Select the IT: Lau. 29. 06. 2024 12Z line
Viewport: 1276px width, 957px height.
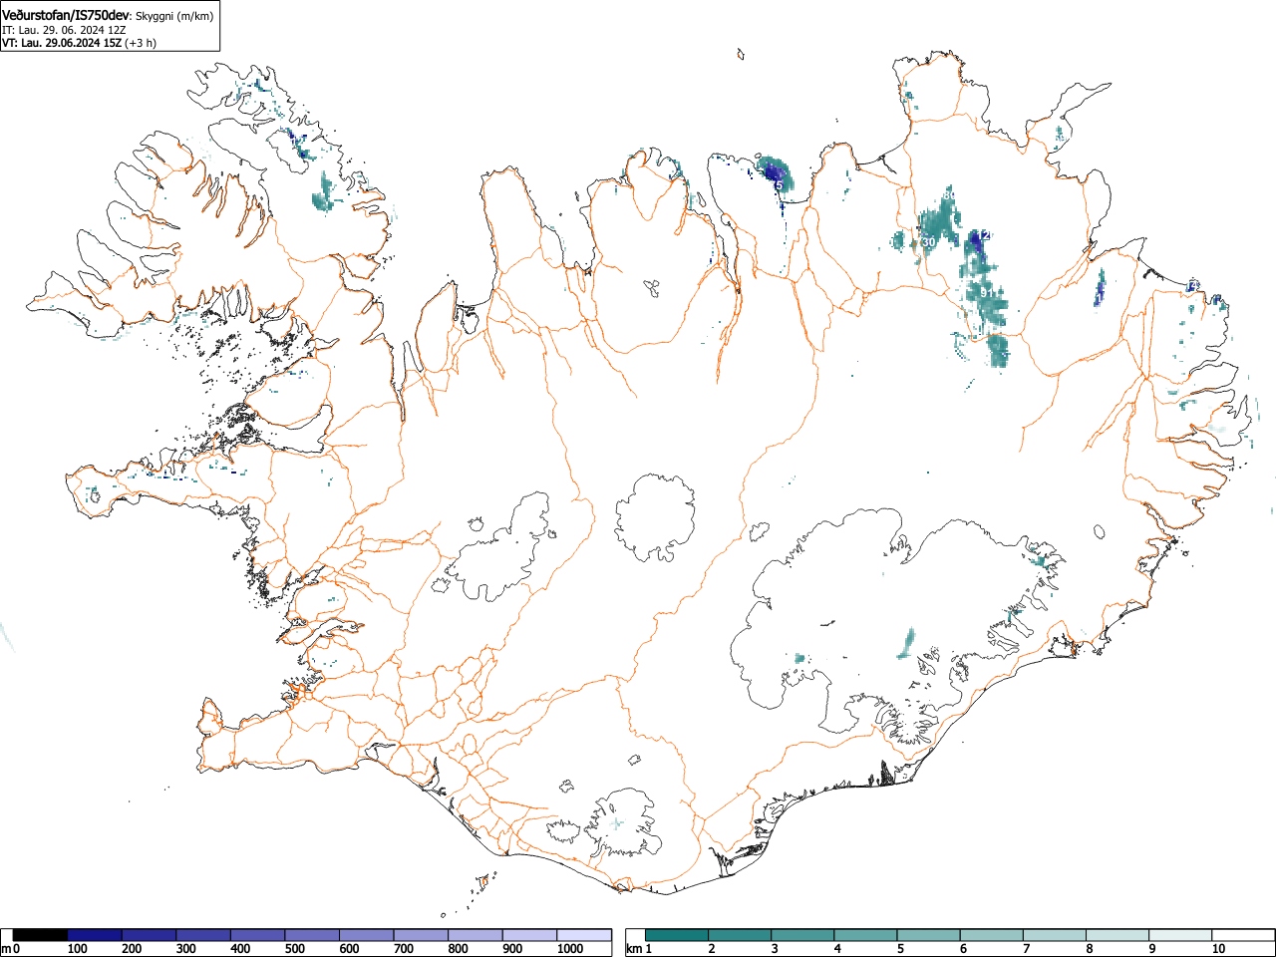64,30
